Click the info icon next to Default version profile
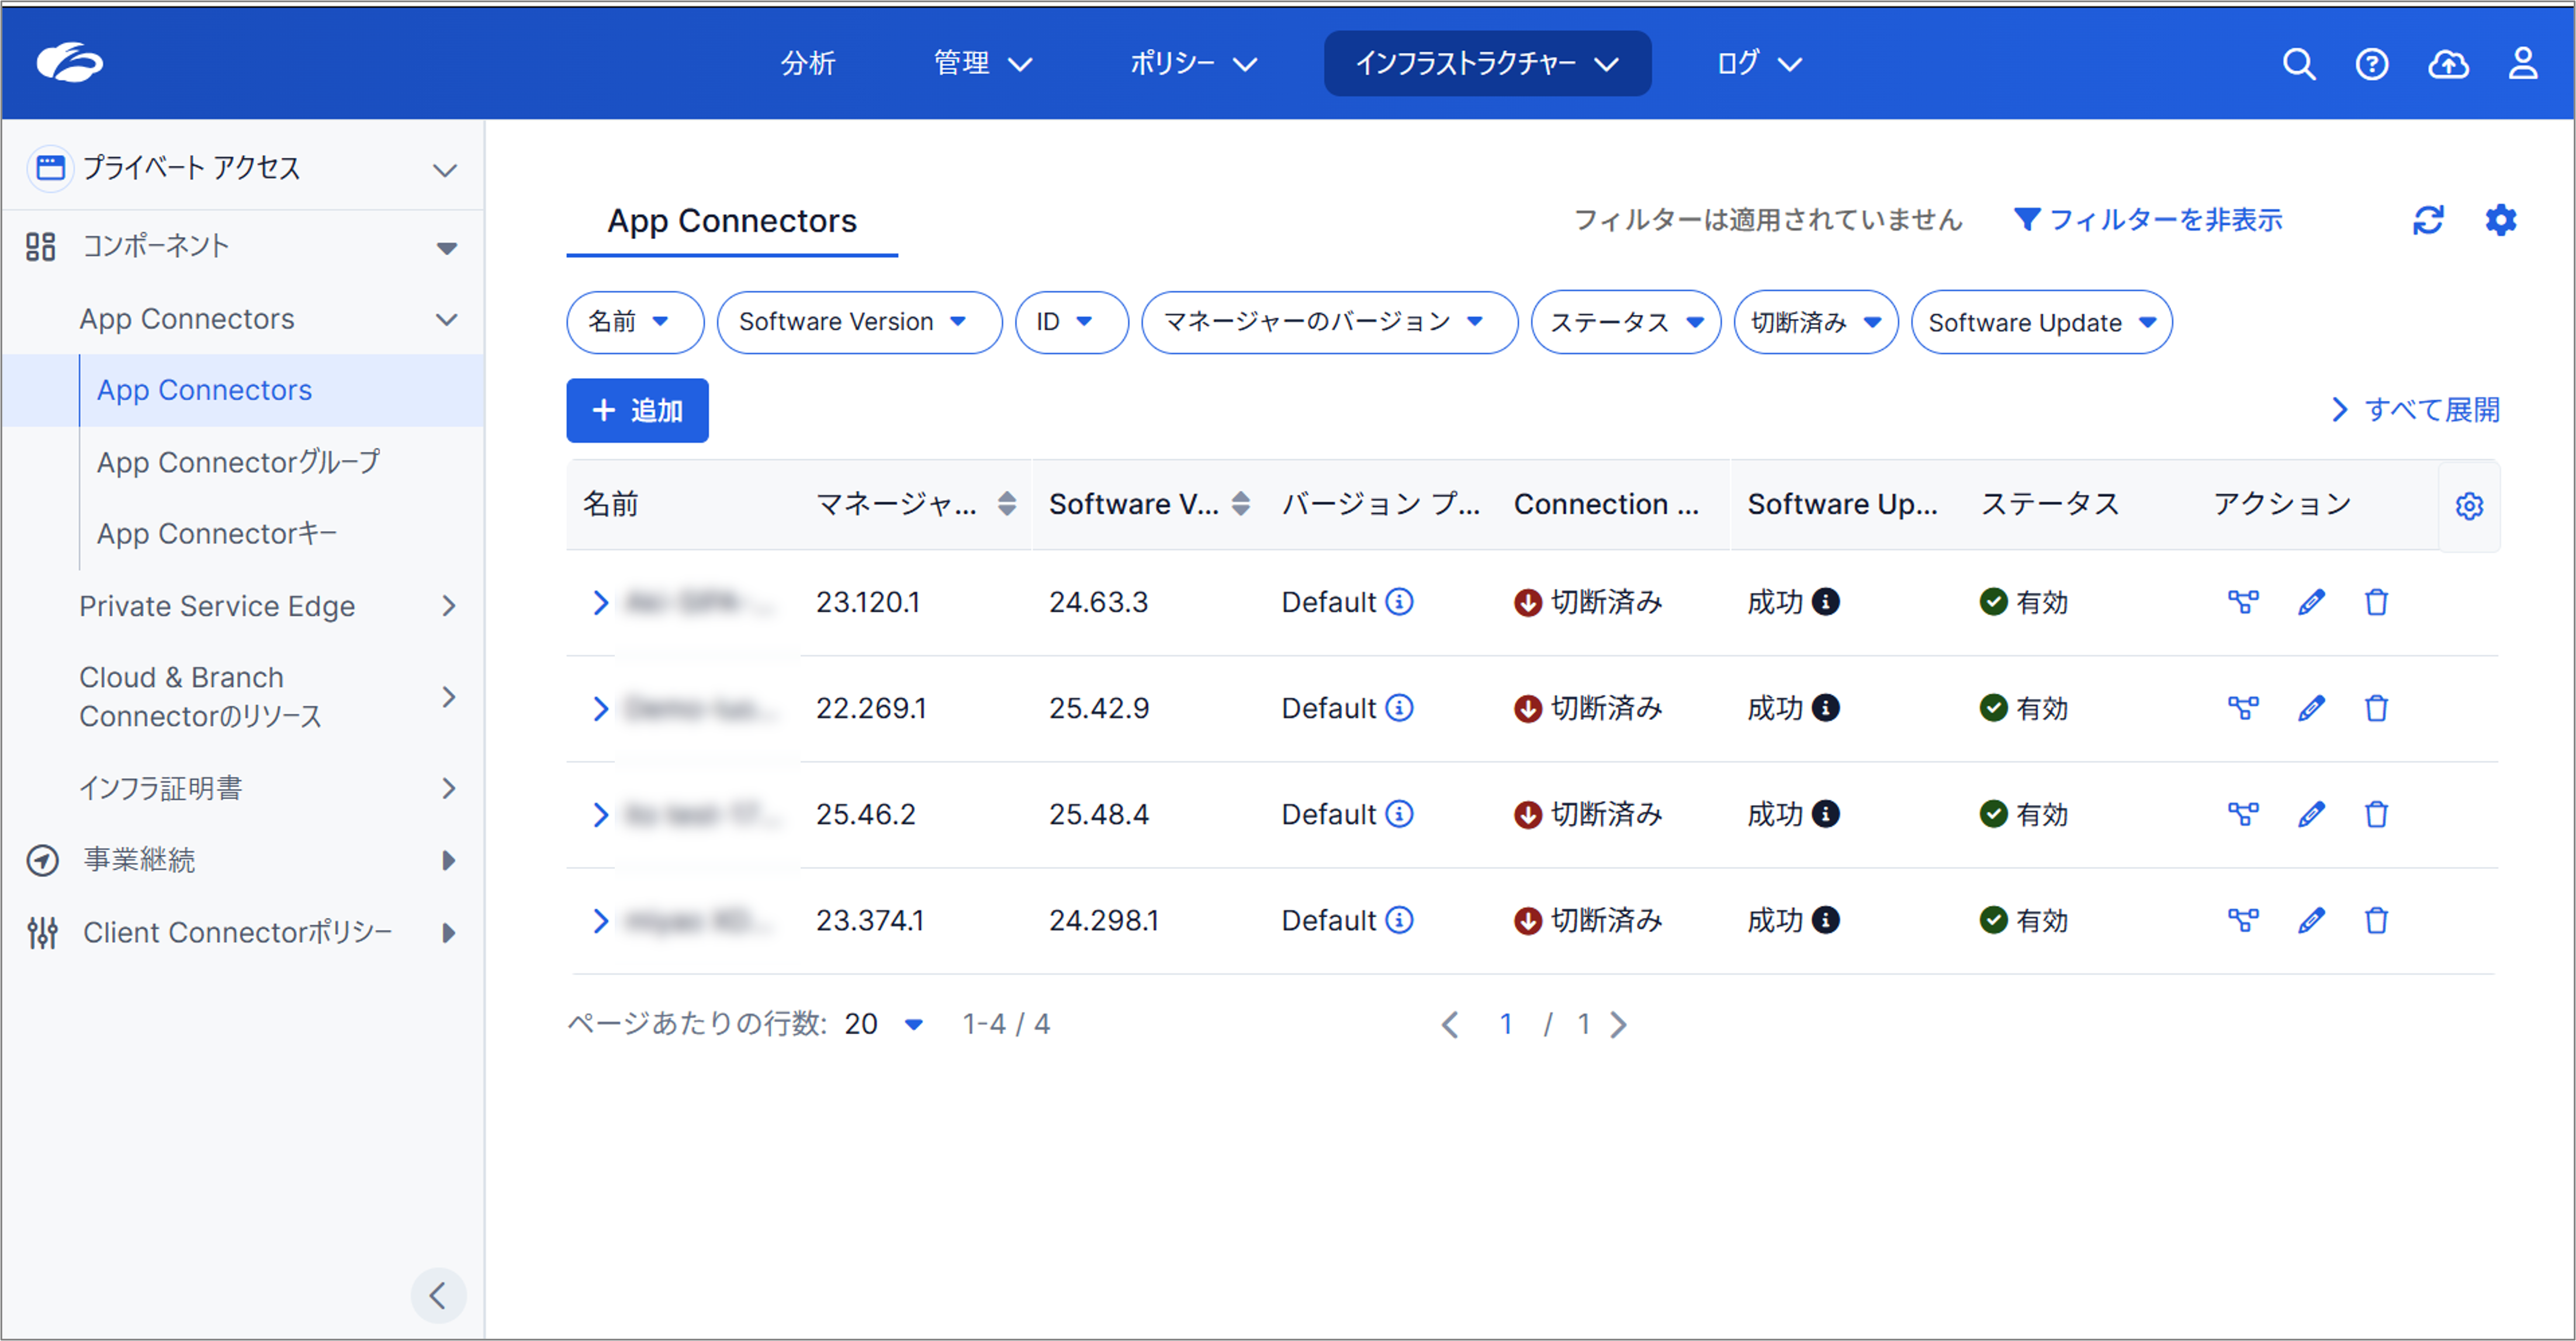 1399,601
